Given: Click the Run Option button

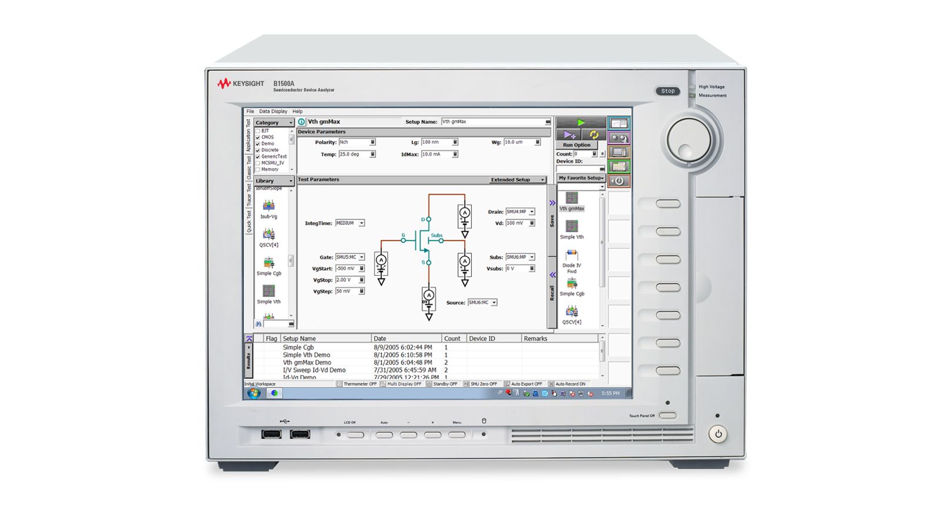Looking at the screenshot, I should pyautogui.click(x=576, y=145).
